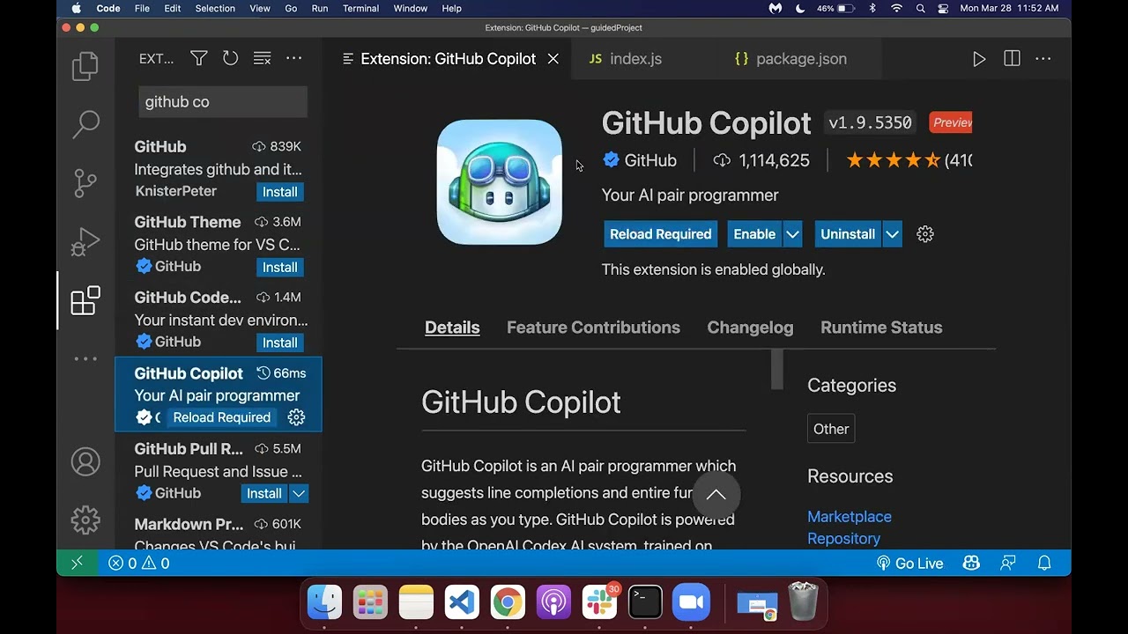Click the GitHub Copilot extension logo
1128x634 pixels.
[x=500, y=182]
